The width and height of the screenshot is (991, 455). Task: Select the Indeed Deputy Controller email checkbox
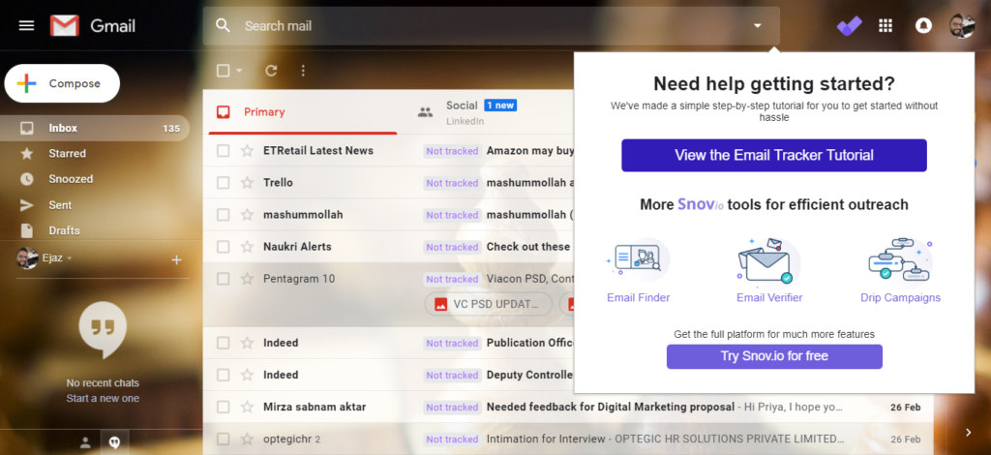tap(224, 375)
